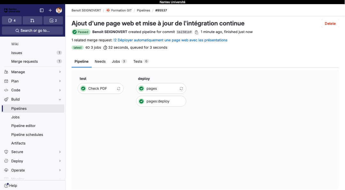This screenshot has height=190, width=345.
Task: Go to Benoit SEIGNOVERT breadcrumb
Action: 86,10
